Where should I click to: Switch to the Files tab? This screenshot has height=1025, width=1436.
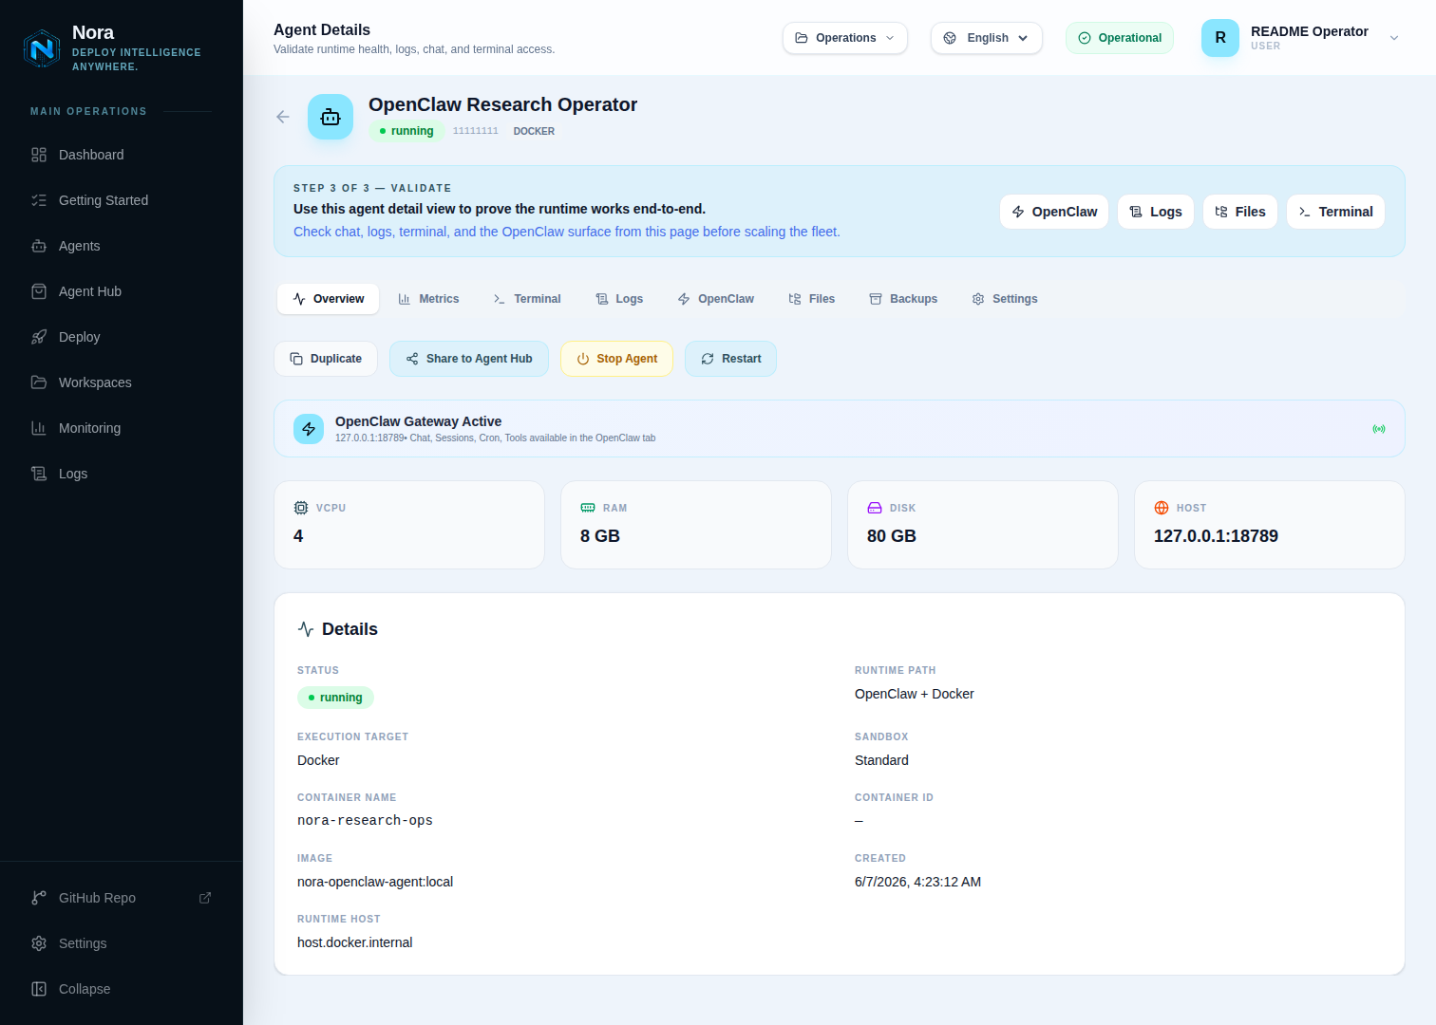(812, 299)
